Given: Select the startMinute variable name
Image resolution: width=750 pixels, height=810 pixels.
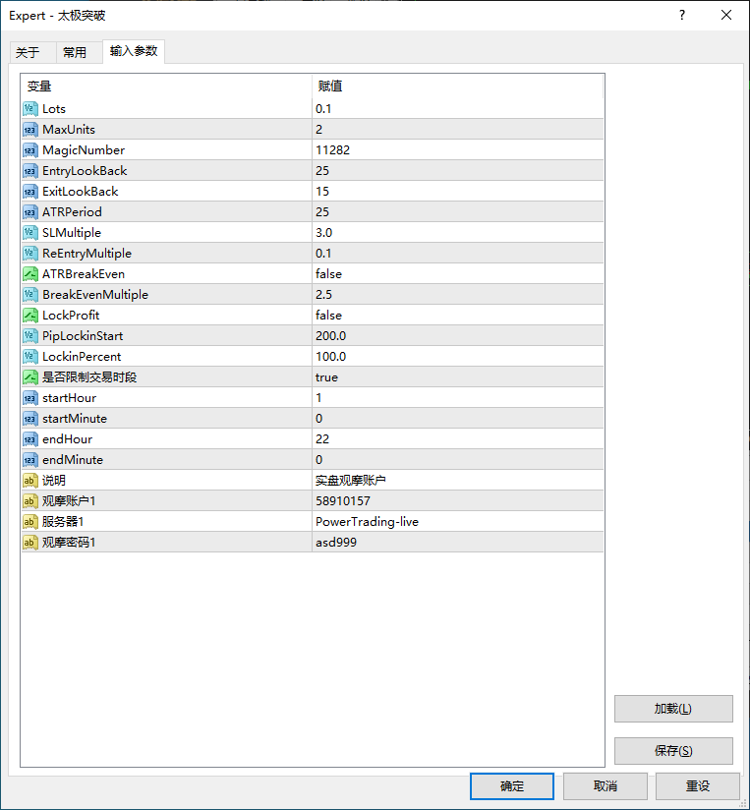Looking at the screenshot, I should coord(75,419).
